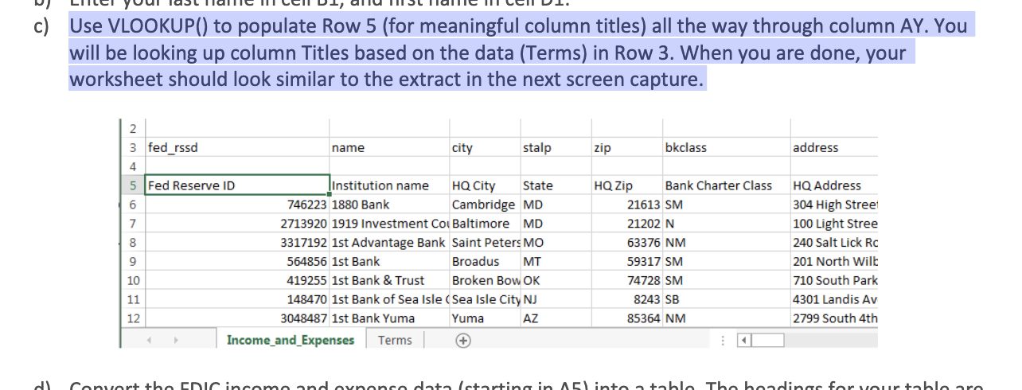The width and height of the screenshot is (1022, 390).
Task: Select the Baltimore cell
Action: coord(484,224)
